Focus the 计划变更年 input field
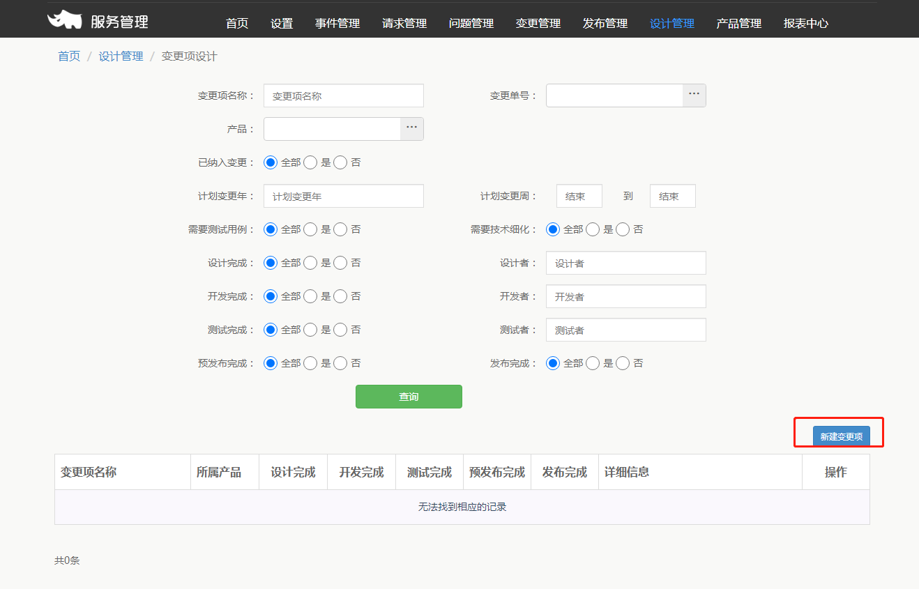This screenshot has height=589, width=919. 344,196
